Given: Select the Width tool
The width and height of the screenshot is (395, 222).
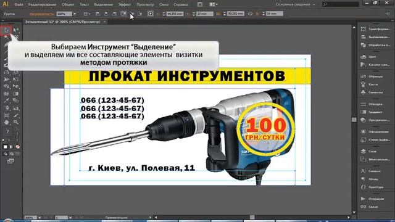Looking at the screenshot, I should pos(6,80).
